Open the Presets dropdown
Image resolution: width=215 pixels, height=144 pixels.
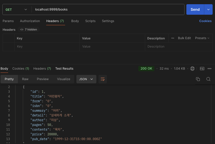(202, 38)
